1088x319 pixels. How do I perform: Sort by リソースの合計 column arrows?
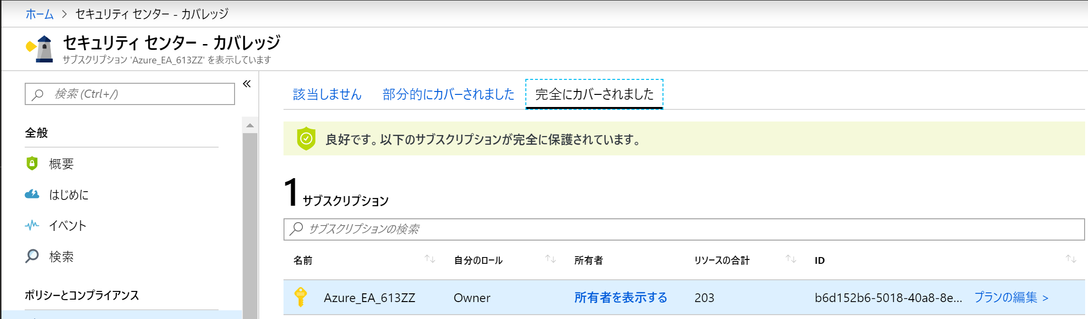(791, 259)
